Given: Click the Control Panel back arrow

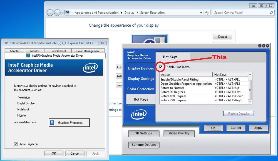Looking at the screenshot, I should coord(50,13).
